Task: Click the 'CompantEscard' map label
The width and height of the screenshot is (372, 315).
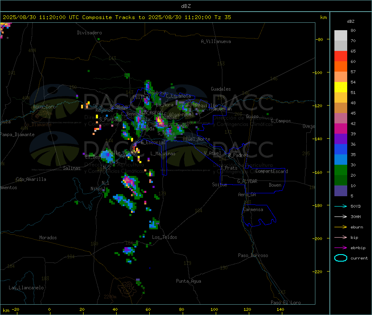Action: pos(272,171)
